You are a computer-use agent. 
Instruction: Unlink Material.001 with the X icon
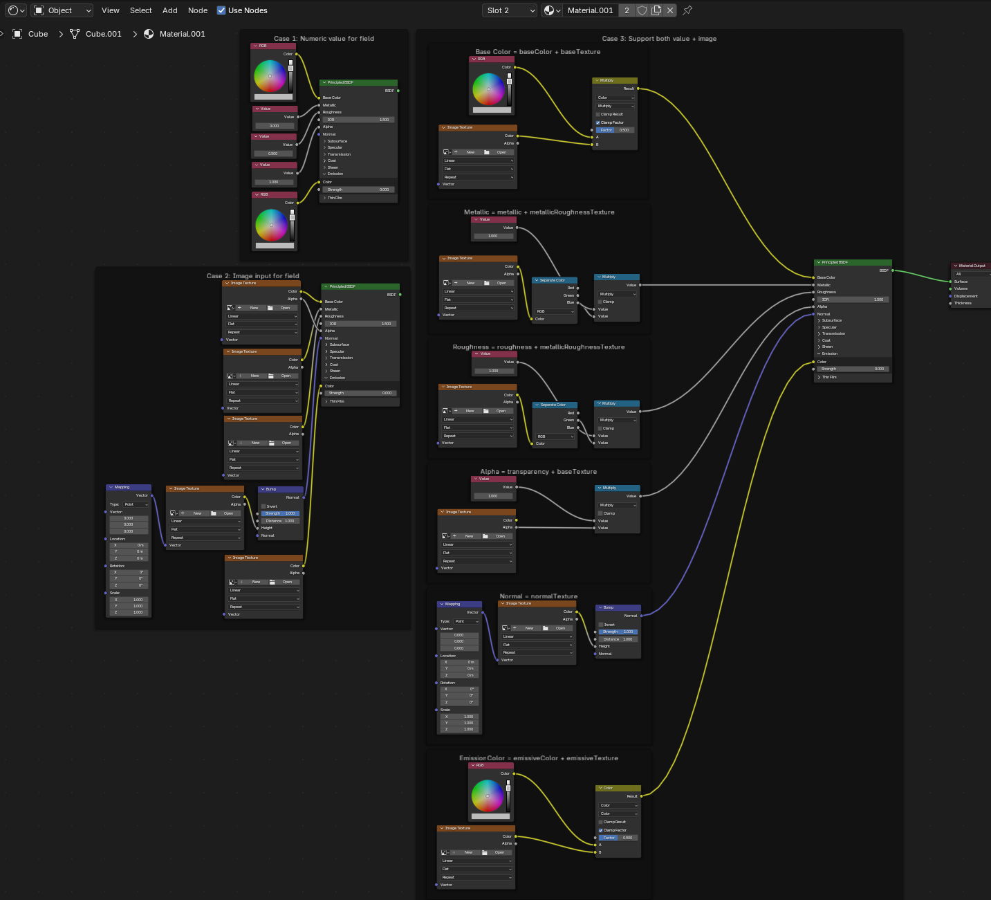[670, 10]
